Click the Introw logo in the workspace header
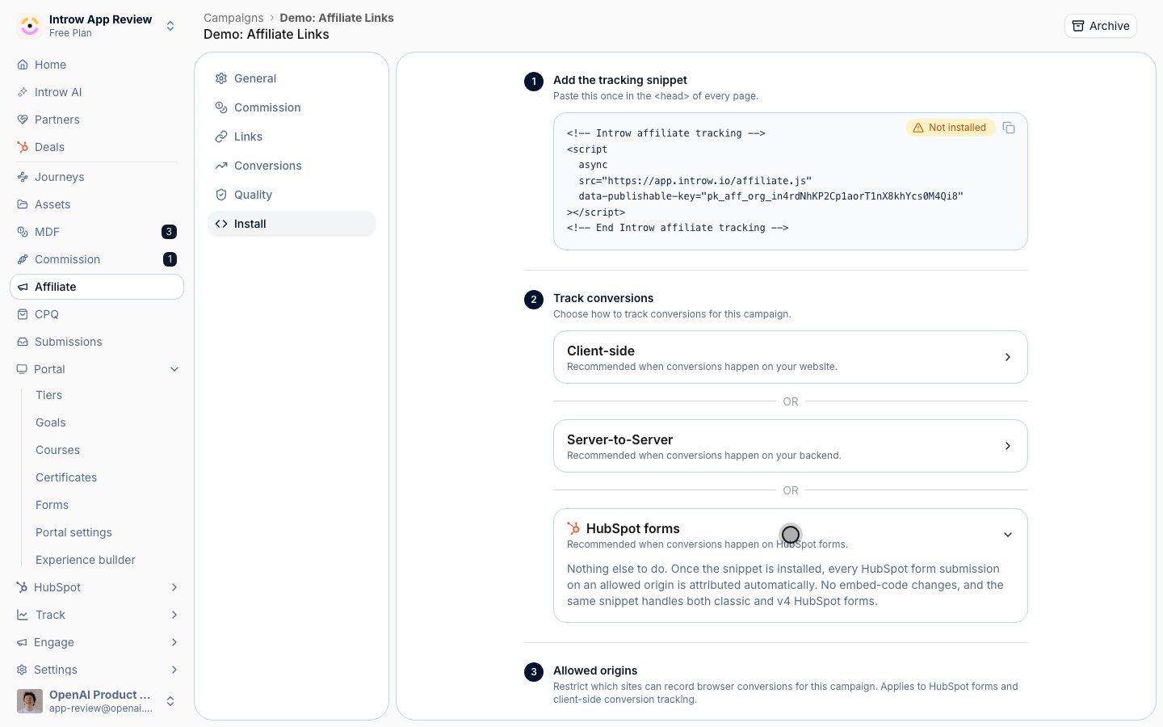The image size is (1163, 727). click(30, 26)
